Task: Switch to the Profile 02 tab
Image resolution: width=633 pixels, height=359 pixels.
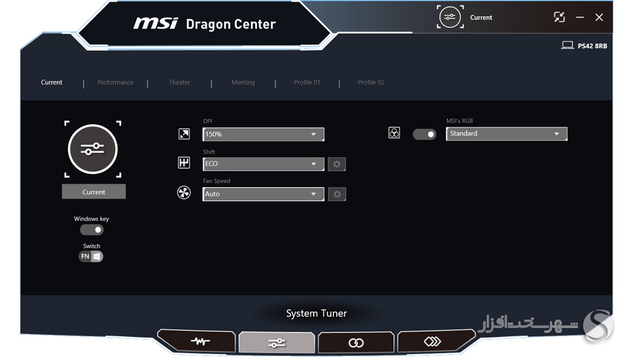Action: click(371, 82)
